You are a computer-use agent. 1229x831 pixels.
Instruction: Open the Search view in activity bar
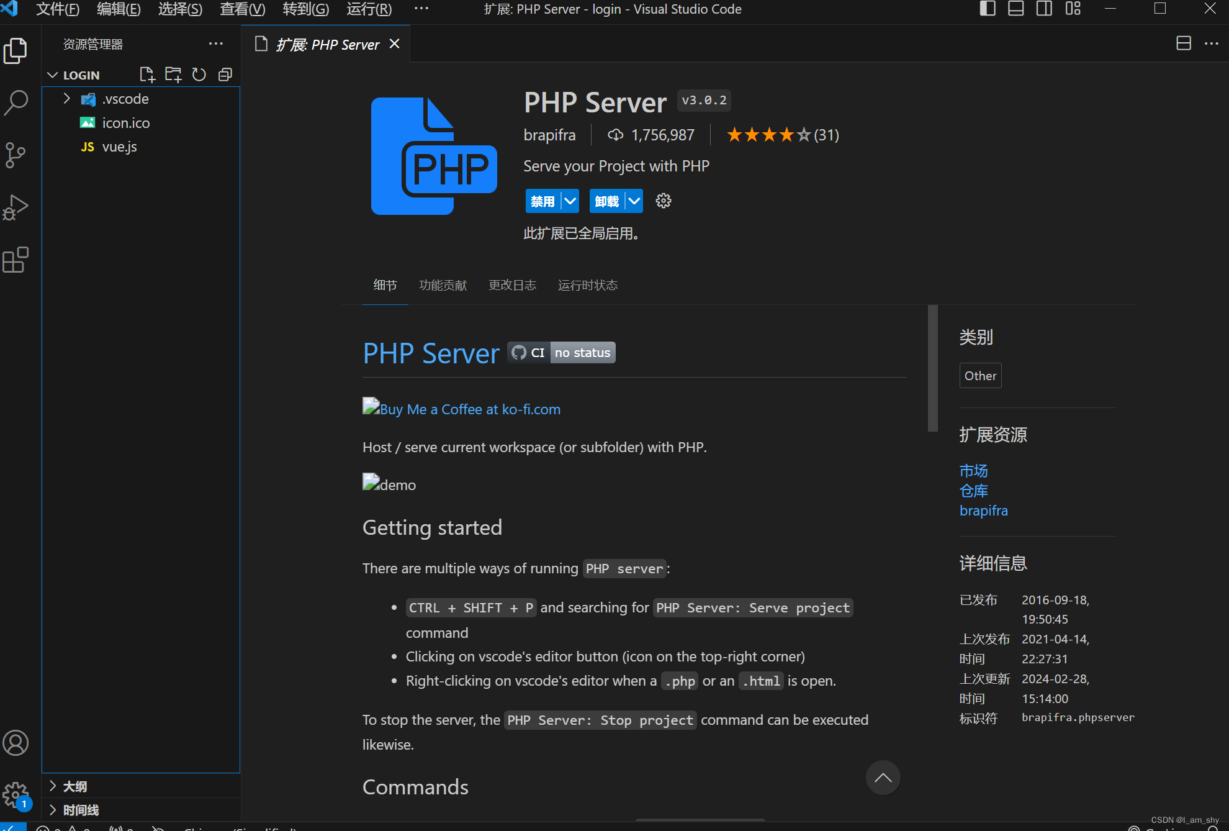(16, 102)
